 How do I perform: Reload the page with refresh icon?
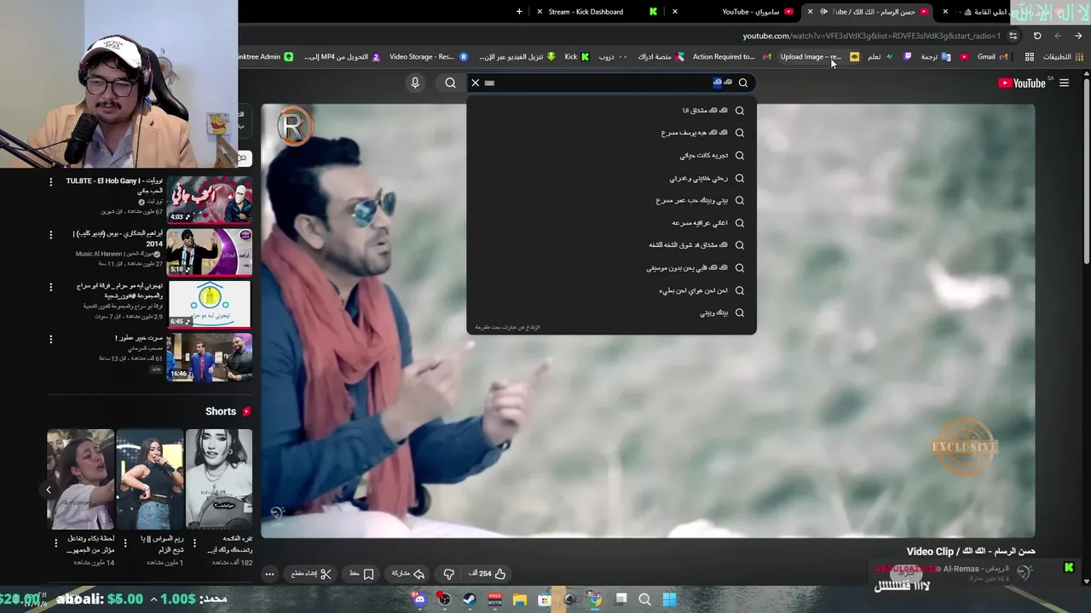(1037, 36)
